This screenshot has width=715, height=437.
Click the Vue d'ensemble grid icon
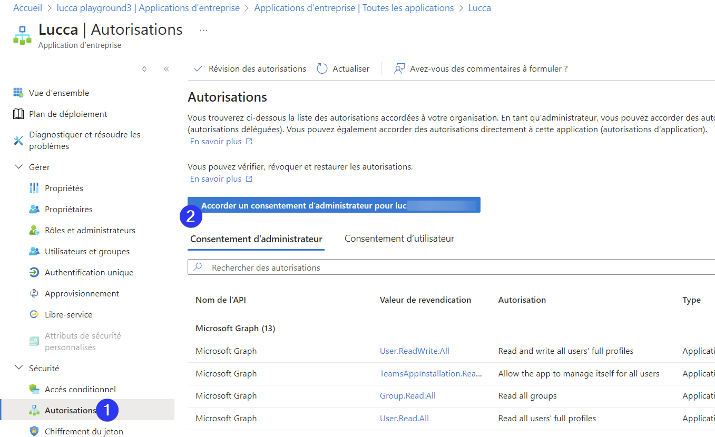[18, 93]
